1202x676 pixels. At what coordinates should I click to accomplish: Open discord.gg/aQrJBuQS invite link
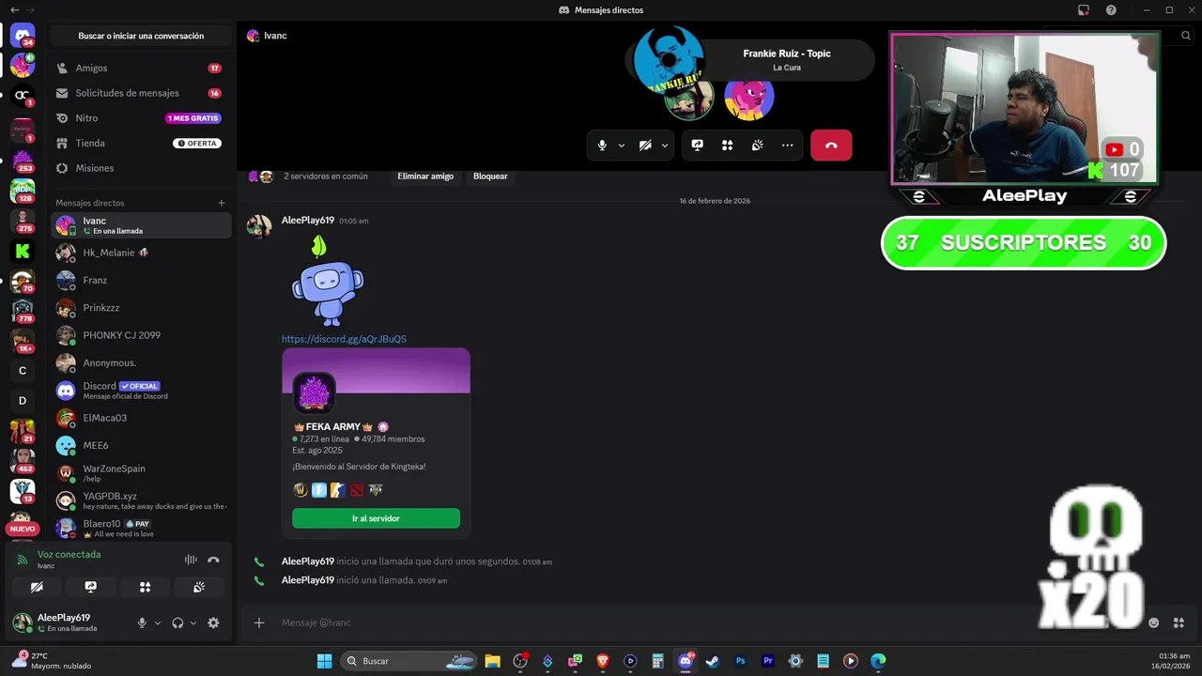click(344, 339)
